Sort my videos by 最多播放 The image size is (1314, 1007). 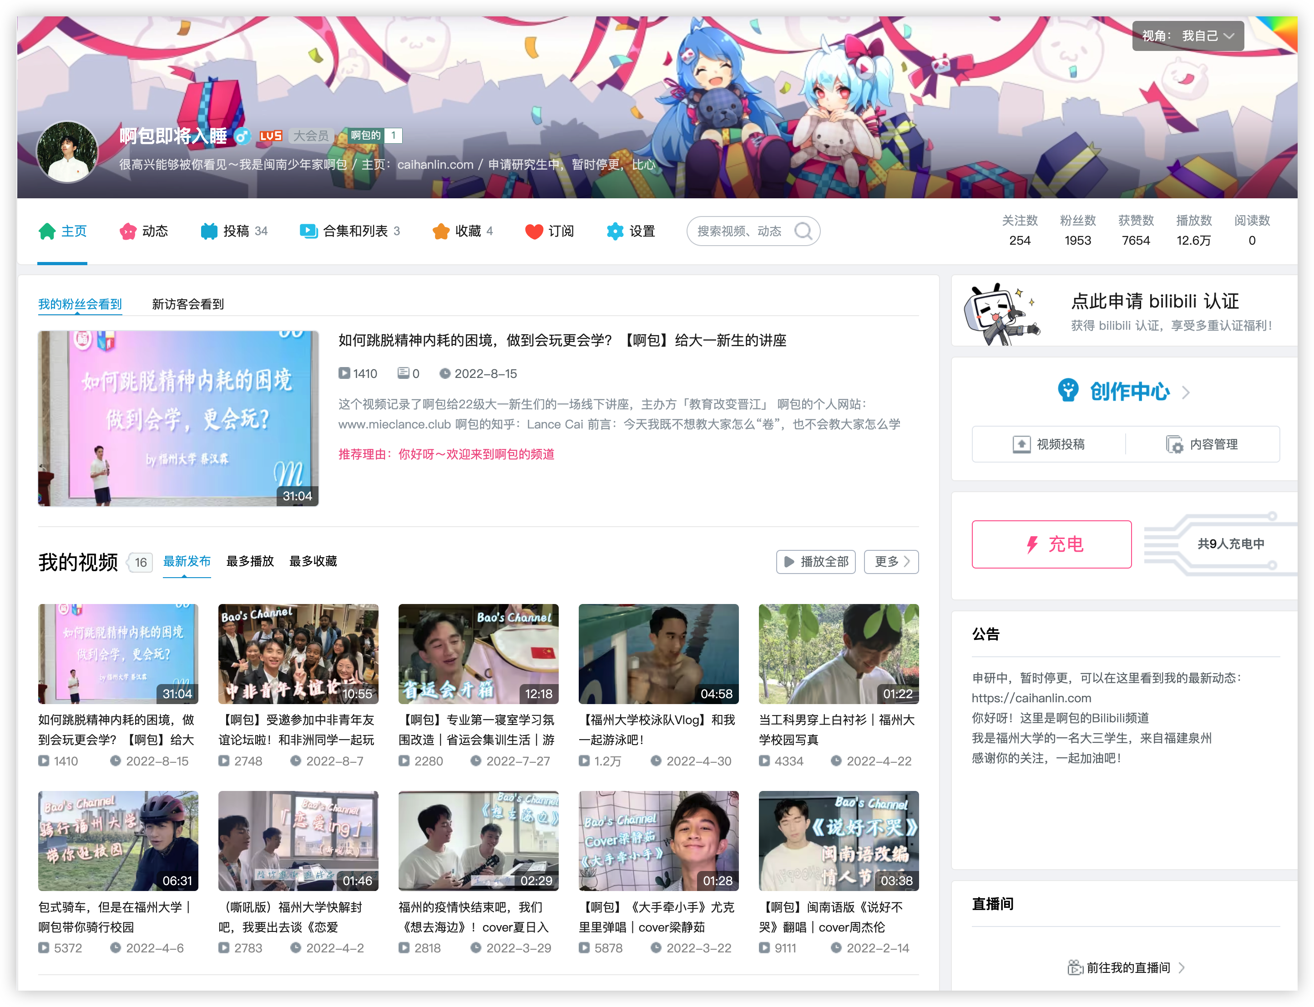click(x=250, y=561)
